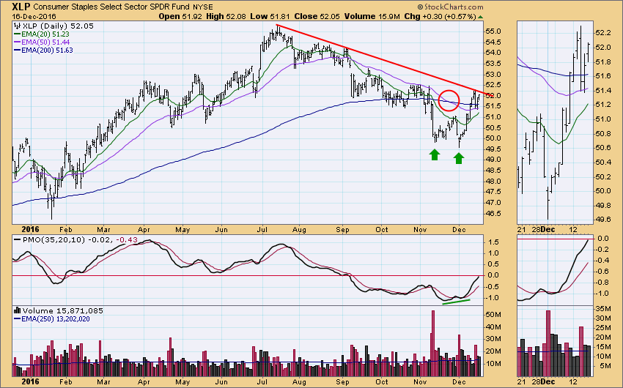This screenshot has width=623, height=388.
Task: Open the StockCharts.com copyright link
Action: [450, 7]
